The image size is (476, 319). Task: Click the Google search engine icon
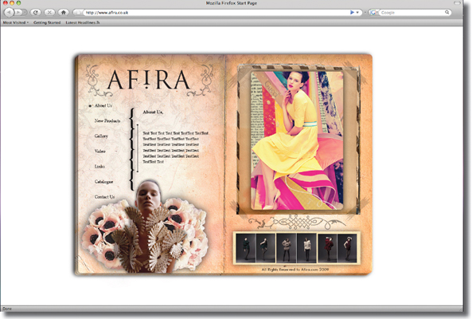(373, 13)
